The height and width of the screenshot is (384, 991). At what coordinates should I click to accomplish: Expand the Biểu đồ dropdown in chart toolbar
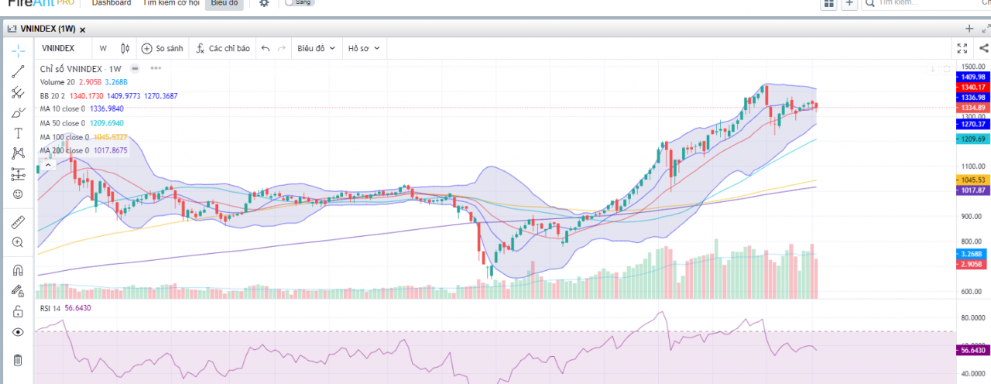click(x=316, y=48)
